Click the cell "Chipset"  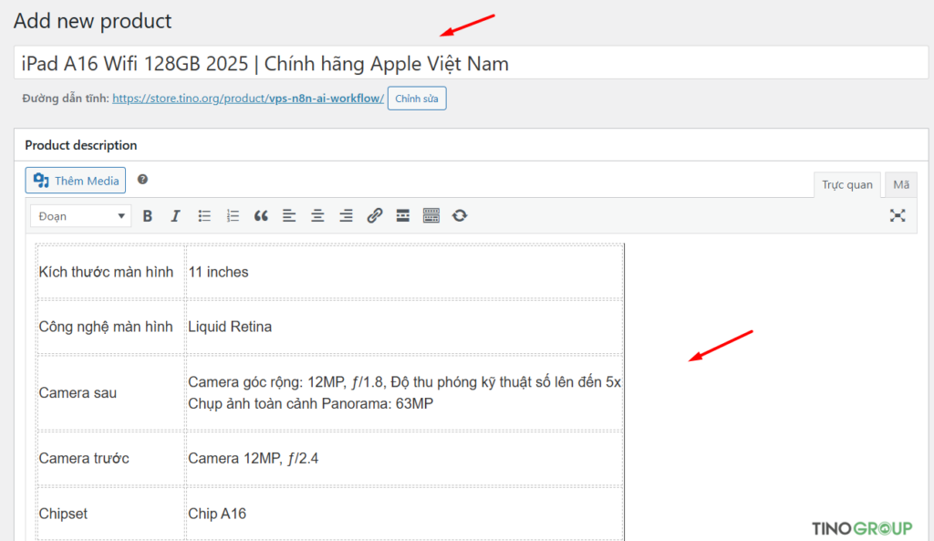pos(110,514)
